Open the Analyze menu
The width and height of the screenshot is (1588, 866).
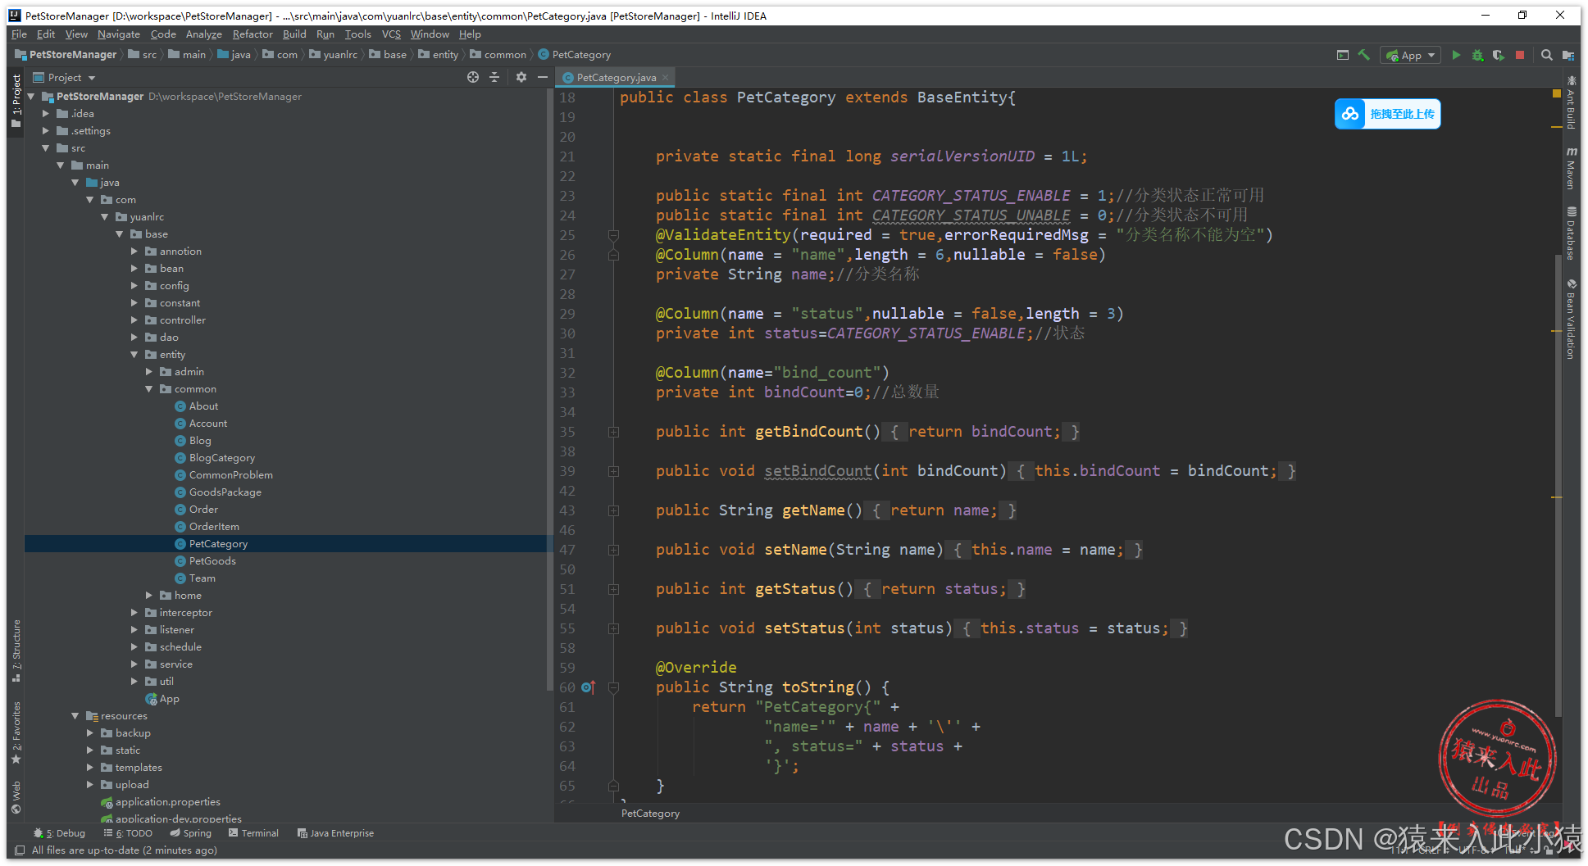[x=203, y=34]
